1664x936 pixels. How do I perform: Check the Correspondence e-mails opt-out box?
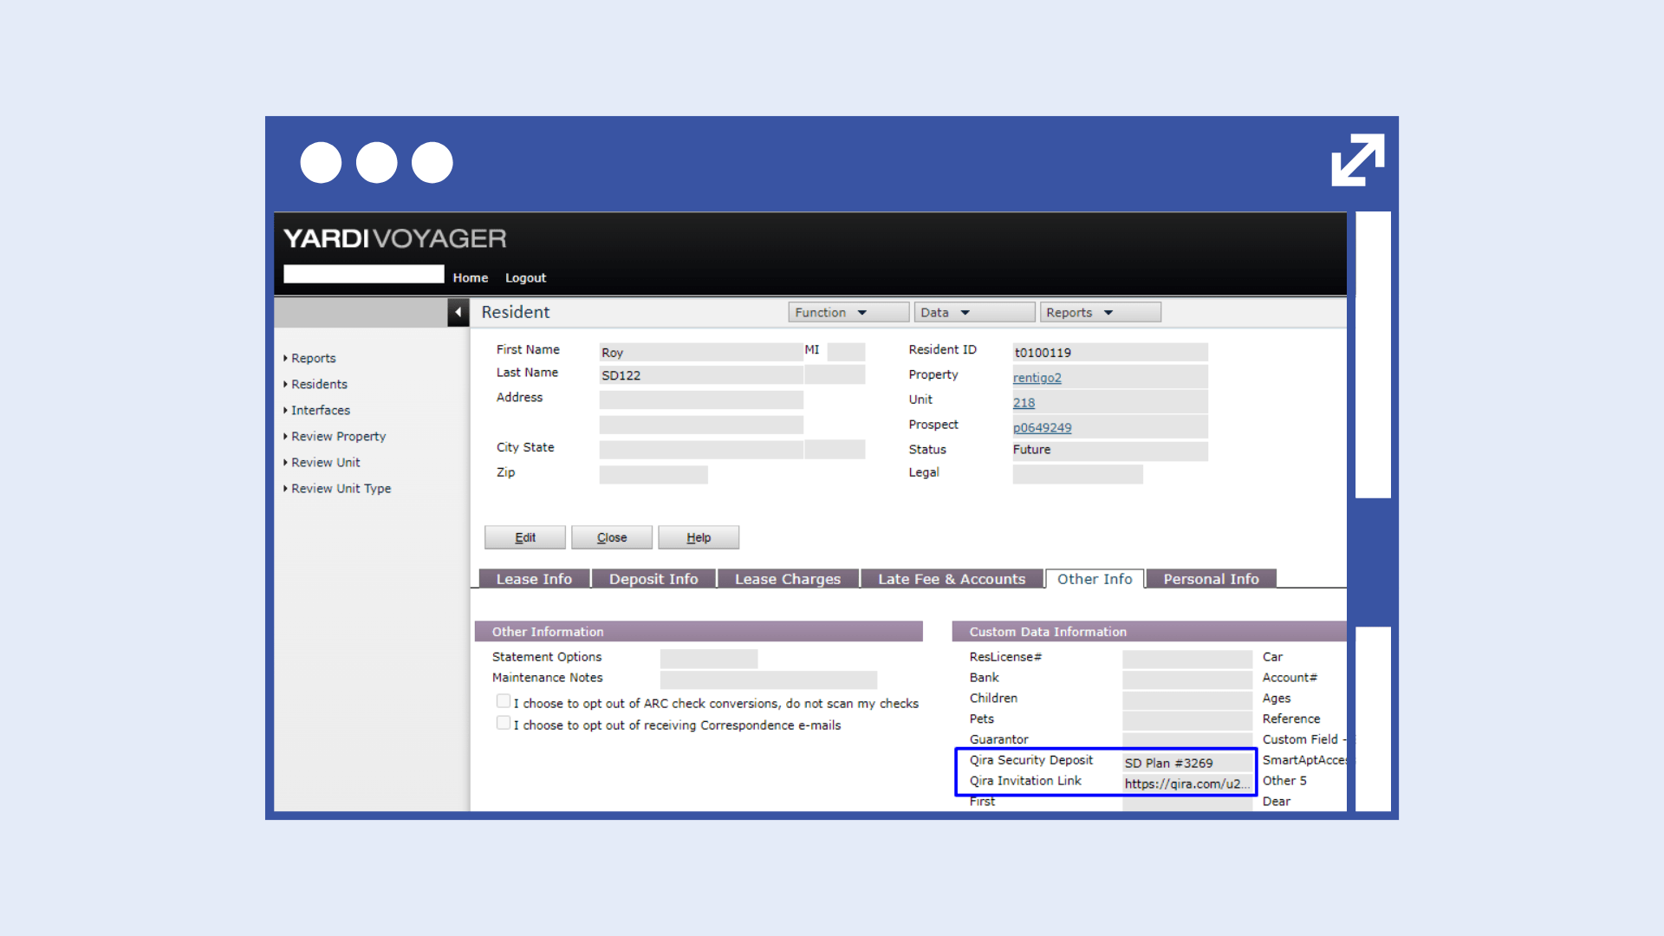(503, 723)
